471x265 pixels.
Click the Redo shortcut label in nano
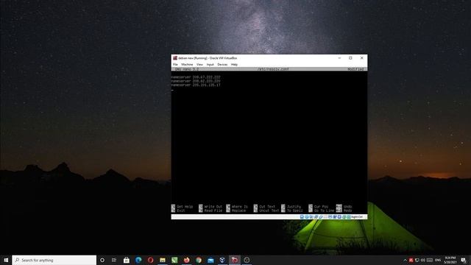click(x=347, y=211)
